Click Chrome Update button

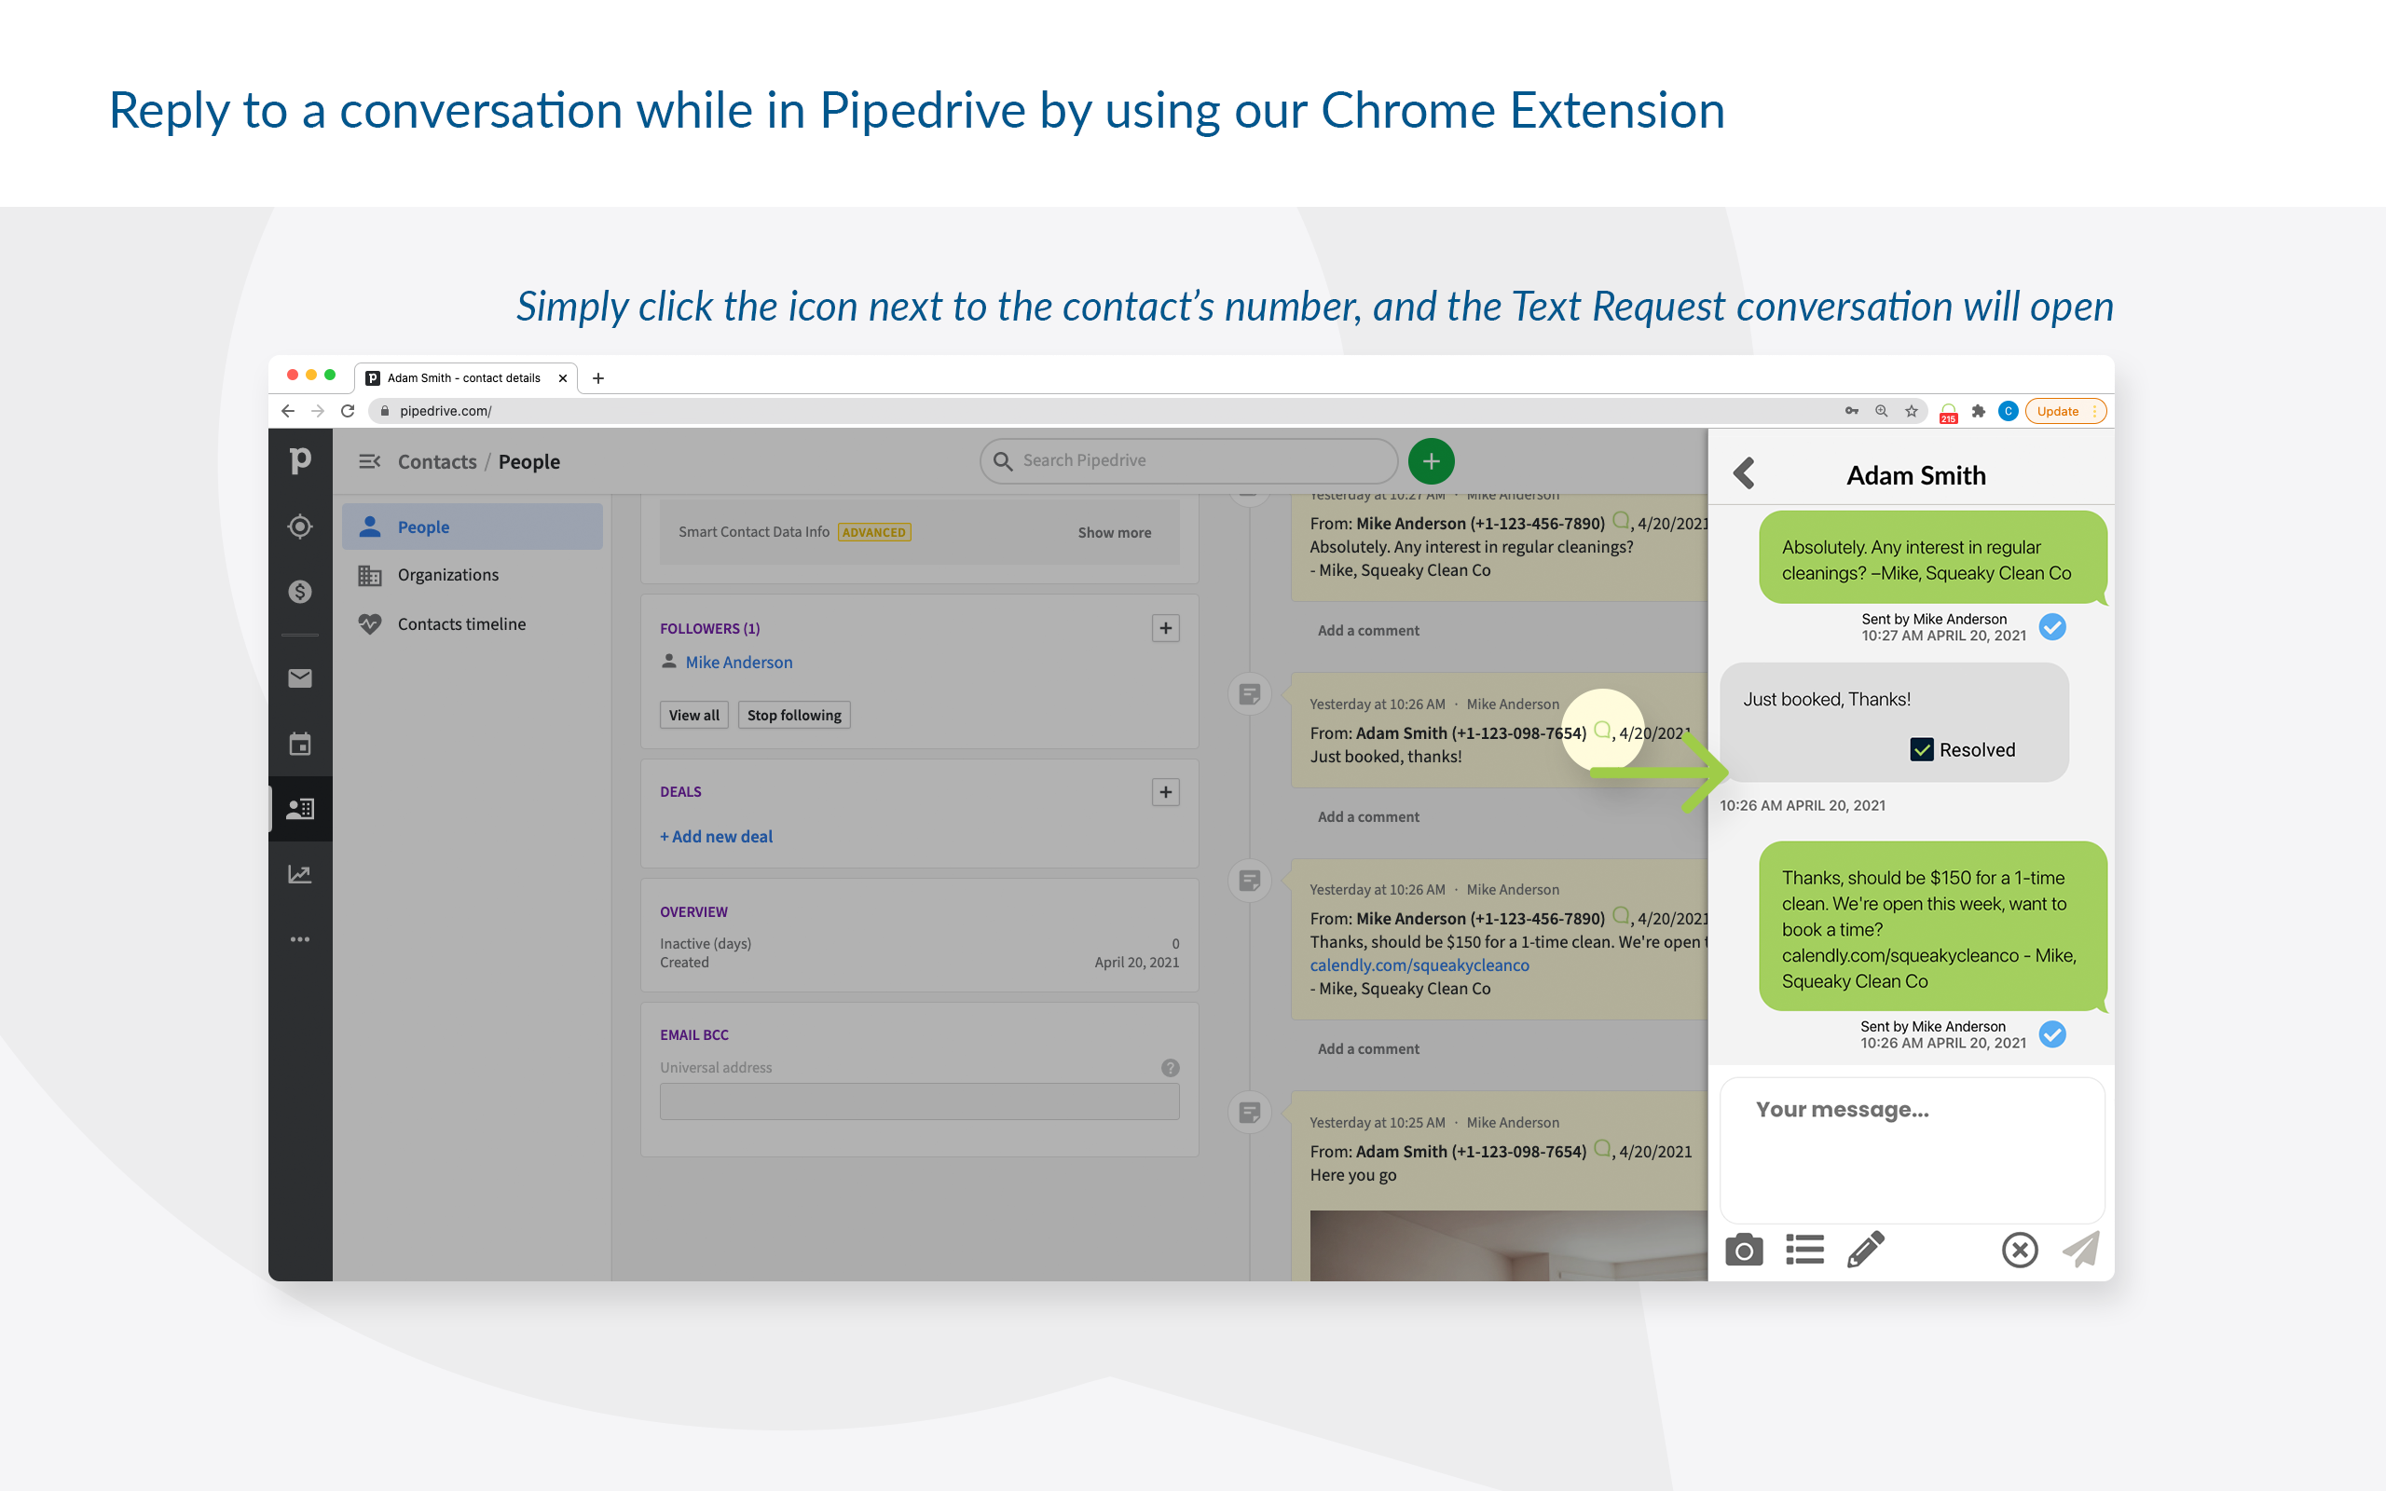2064,411
